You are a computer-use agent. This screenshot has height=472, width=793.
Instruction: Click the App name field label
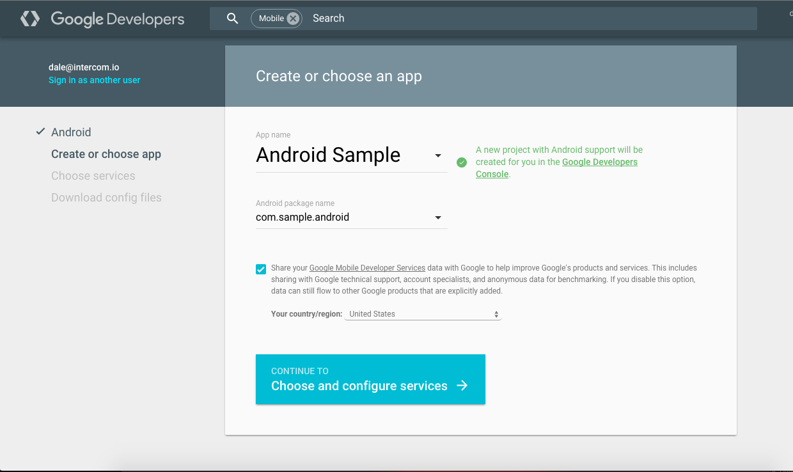[x=273, y=135]
